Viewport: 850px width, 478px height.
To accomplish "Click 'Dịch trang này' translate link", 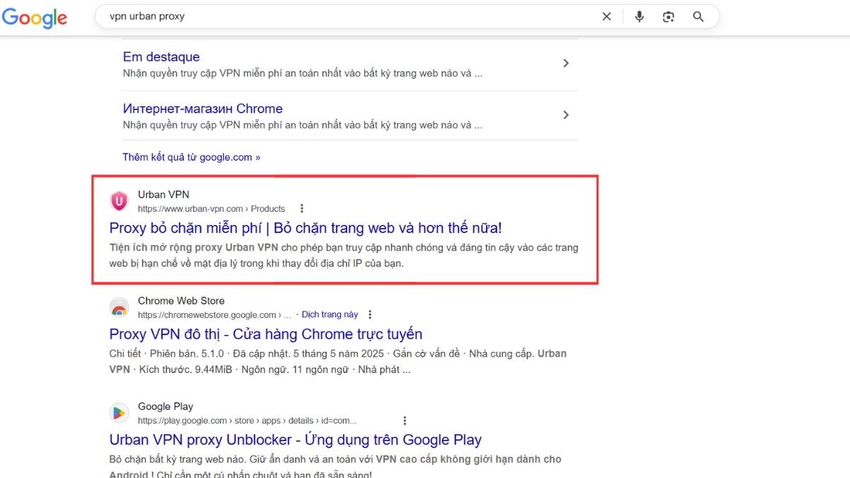I will click(330, 314).
